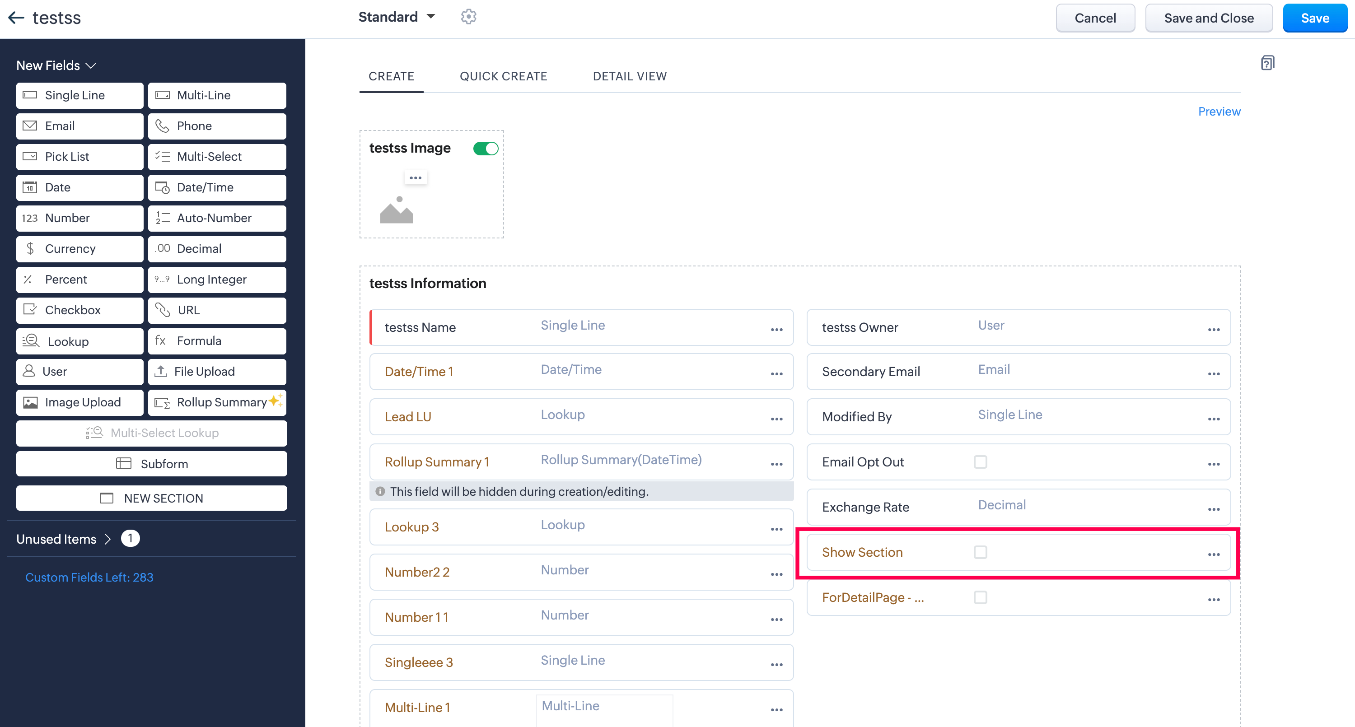Open the Standard layout dropdown
Image resolution: width=1355 pixels, height=727 pixels.
click(397, 17)
